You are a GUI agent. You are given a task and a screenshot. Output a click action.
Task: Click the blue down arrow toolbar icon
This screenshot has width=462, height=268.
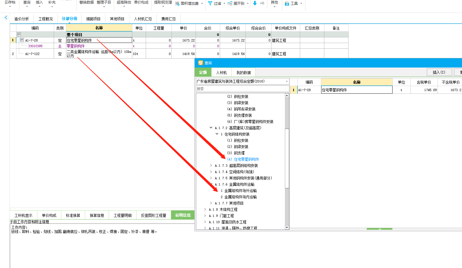[x=255, y=3]
